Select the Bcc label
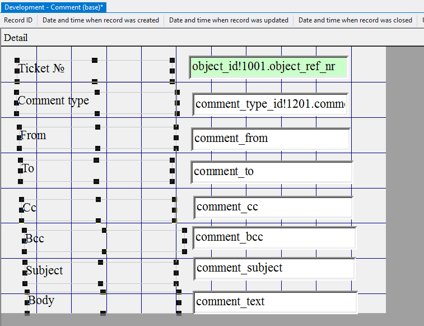This screenshot has width=424, height=326. 35,238
